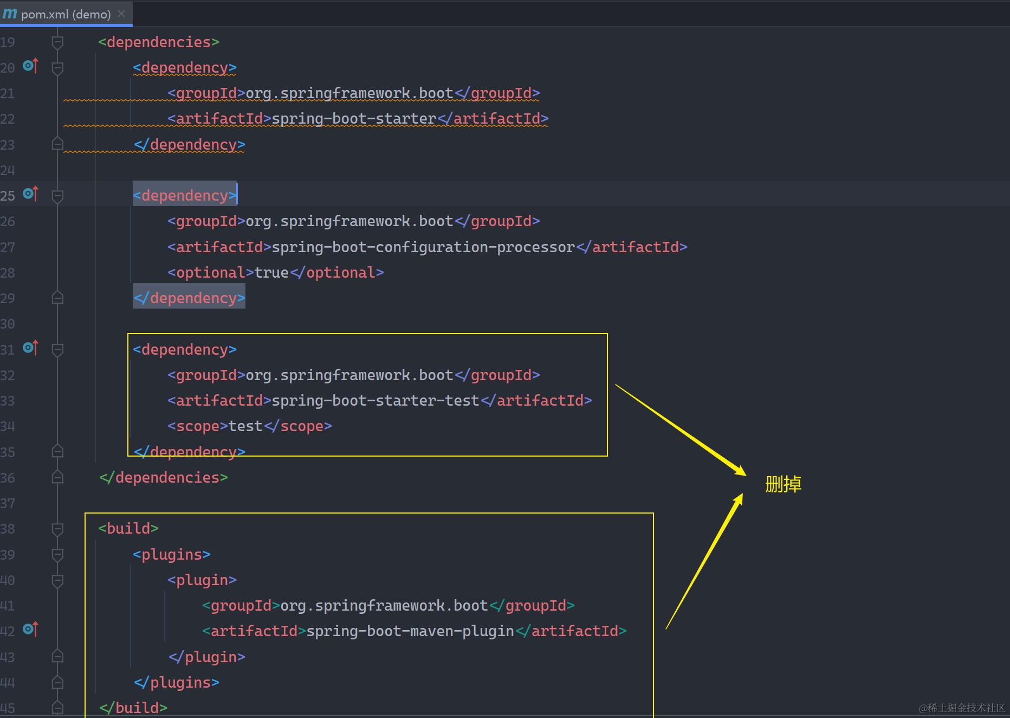
Task: Click the gutter navigation icon on line 20
Action: 31,66
